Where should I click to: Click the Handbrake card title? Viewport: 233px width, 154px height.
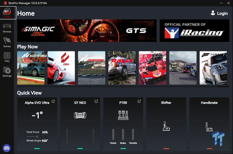209,103
